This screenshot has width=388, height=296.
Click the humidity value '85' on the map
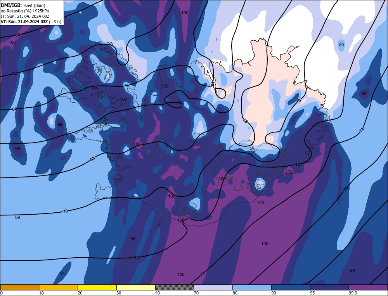click(341, 45)
